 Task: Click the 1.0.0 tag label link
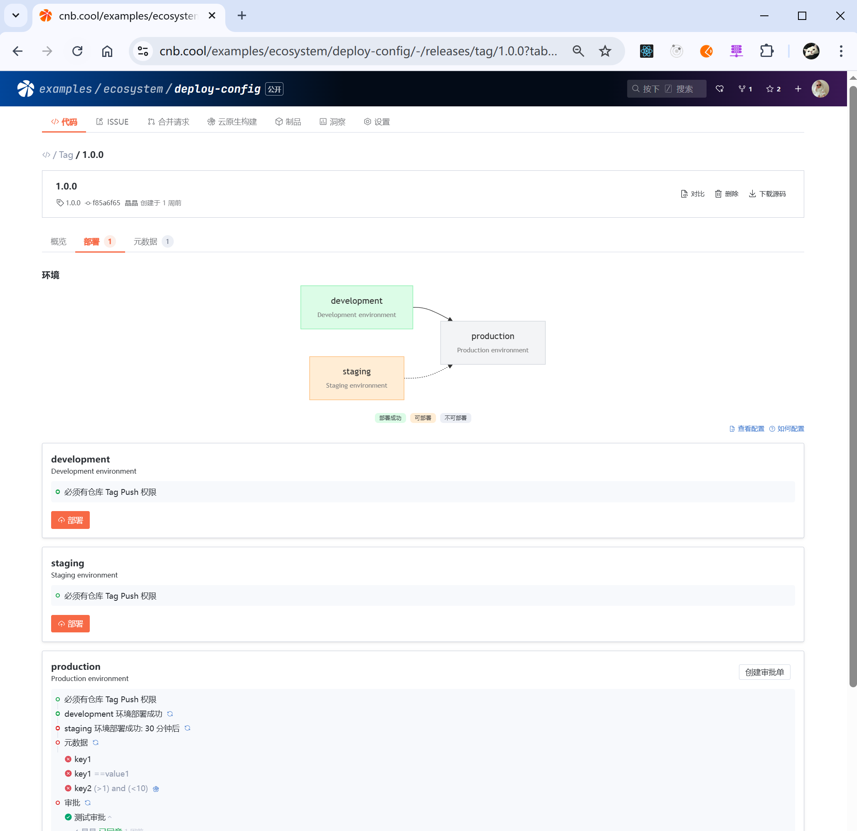(69, 203)
